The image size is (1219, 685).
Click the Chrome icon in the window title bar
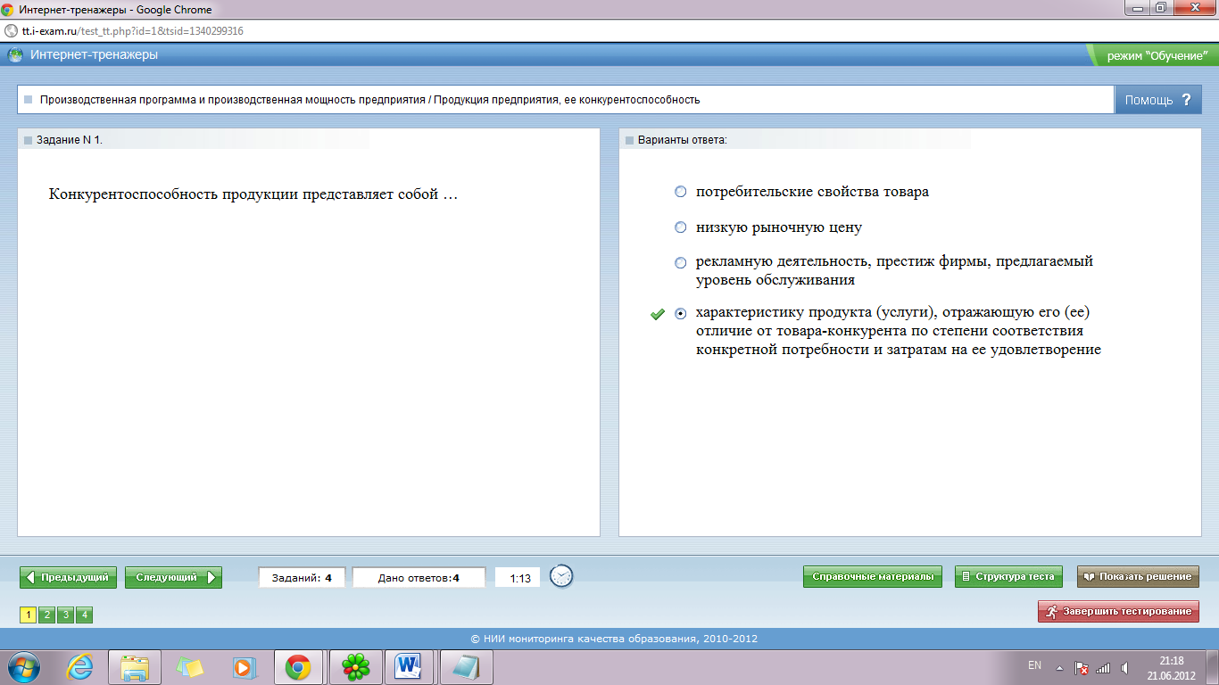coord(8,10)
